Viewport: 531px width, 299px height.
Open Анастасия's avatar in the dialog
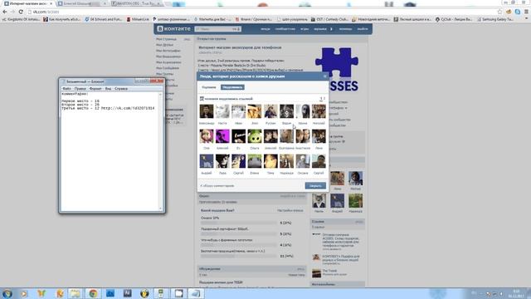click(x=303, y=136)
